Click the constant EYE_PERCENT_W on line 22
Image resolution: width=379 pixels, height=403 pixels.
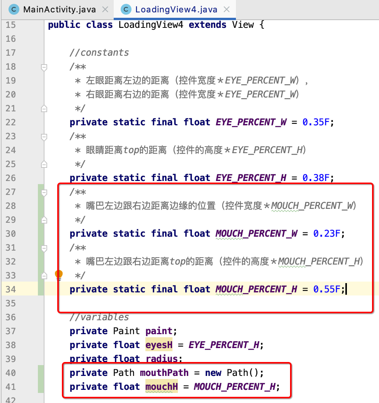click(x=251, y=122)
